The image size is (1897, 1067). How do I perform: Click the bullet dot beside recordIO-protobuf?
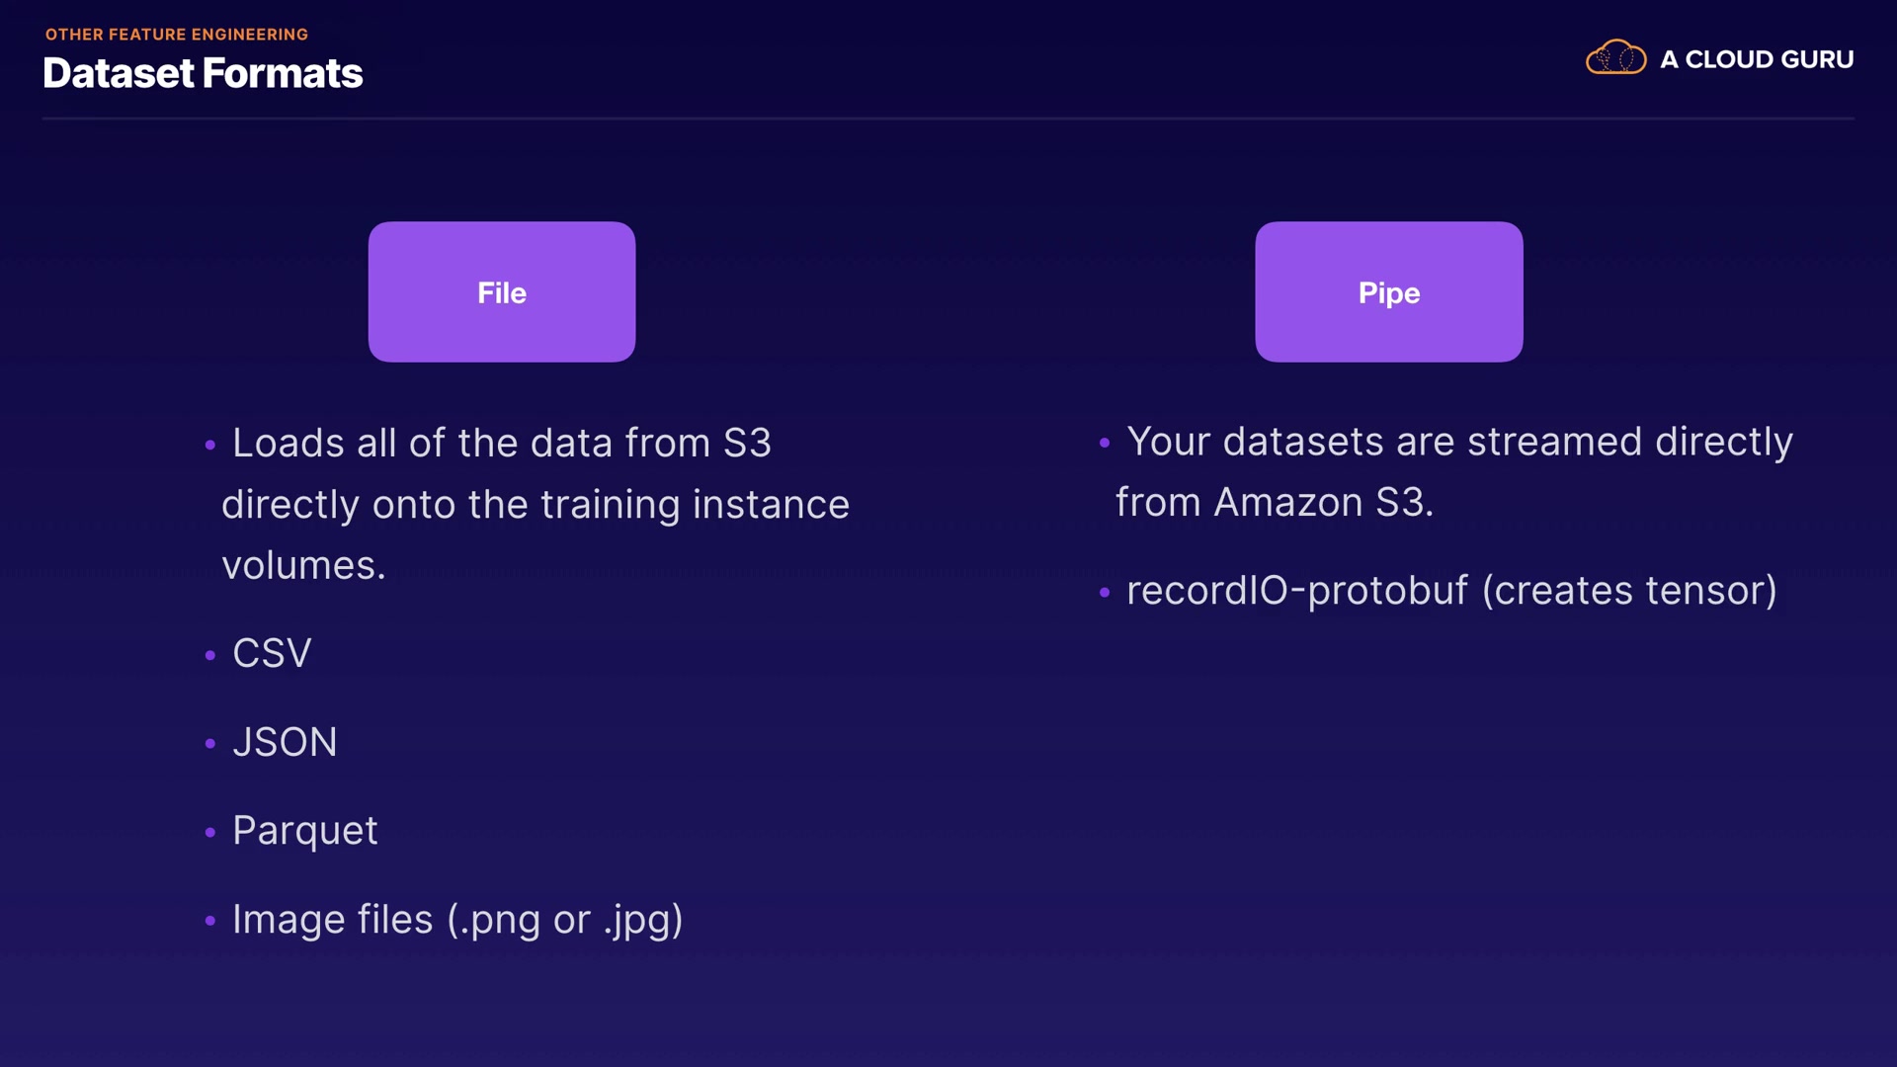tap(1105, 593)
